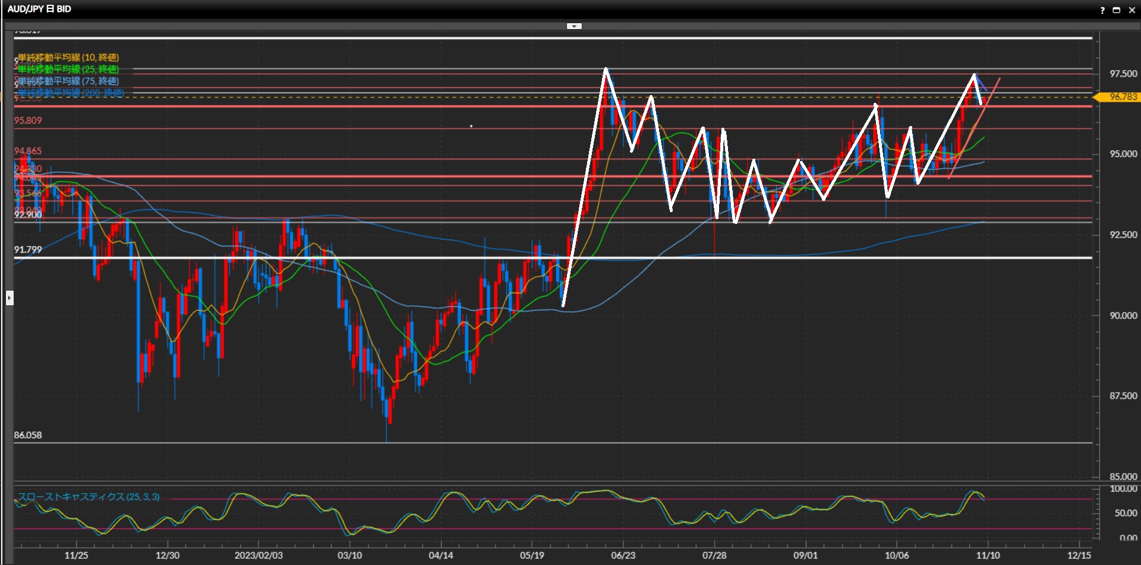Click the 95.809 red line label

click(28, 121)
